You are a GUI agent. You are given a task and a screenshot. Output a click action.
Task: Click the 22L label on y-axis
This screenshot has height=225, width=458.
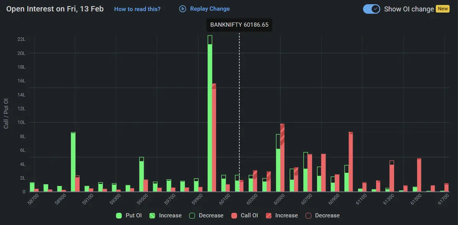(21, 39)
